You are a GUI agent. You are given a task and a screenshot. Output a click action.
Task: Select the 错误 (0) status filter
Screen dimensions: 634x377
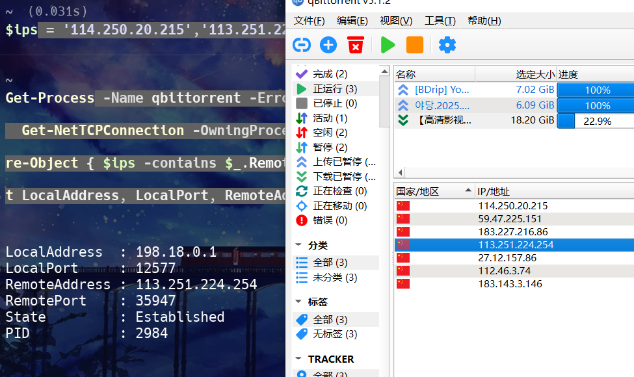[x=330, y=220]
